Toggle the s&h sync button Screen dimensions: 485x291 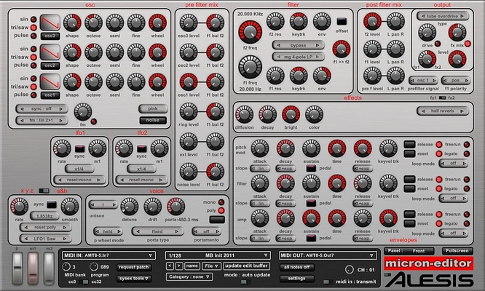[x=52, y=204]
